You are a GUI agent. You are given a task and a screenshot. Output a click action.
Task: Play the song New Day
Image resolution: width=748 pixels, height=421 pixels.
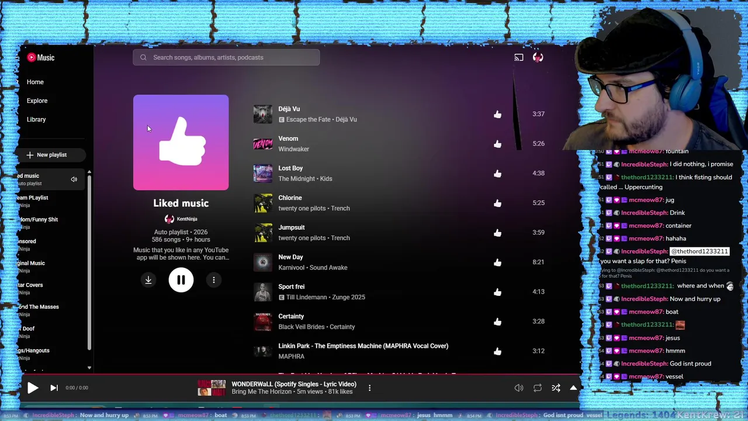tap(290, 257)
